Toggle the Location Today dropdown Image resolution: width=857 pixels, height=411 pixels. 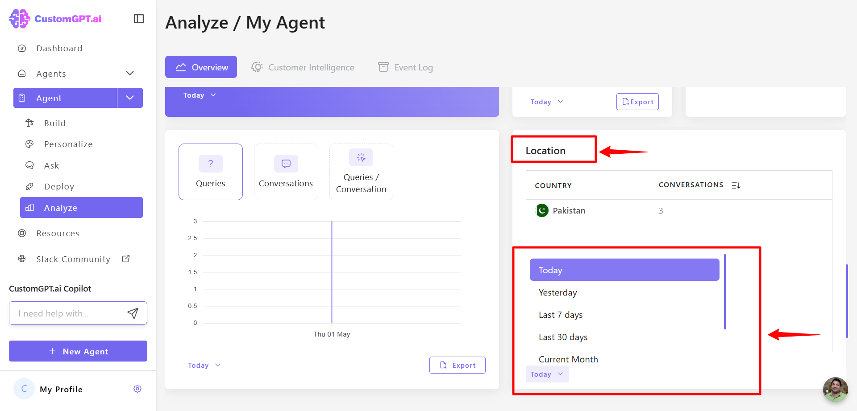547,374
